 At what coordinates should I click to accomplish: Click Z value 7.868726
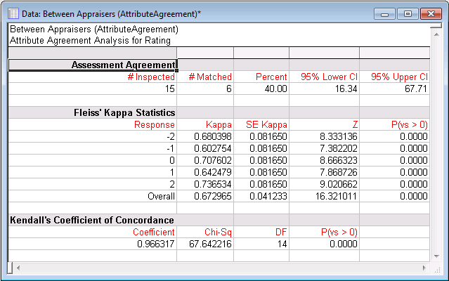coord(325,173)
